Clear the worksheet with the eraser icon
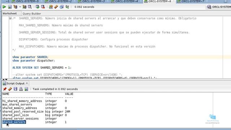This screenshot has width=231, height=130. pyautogui.click(x=56, y=7)
